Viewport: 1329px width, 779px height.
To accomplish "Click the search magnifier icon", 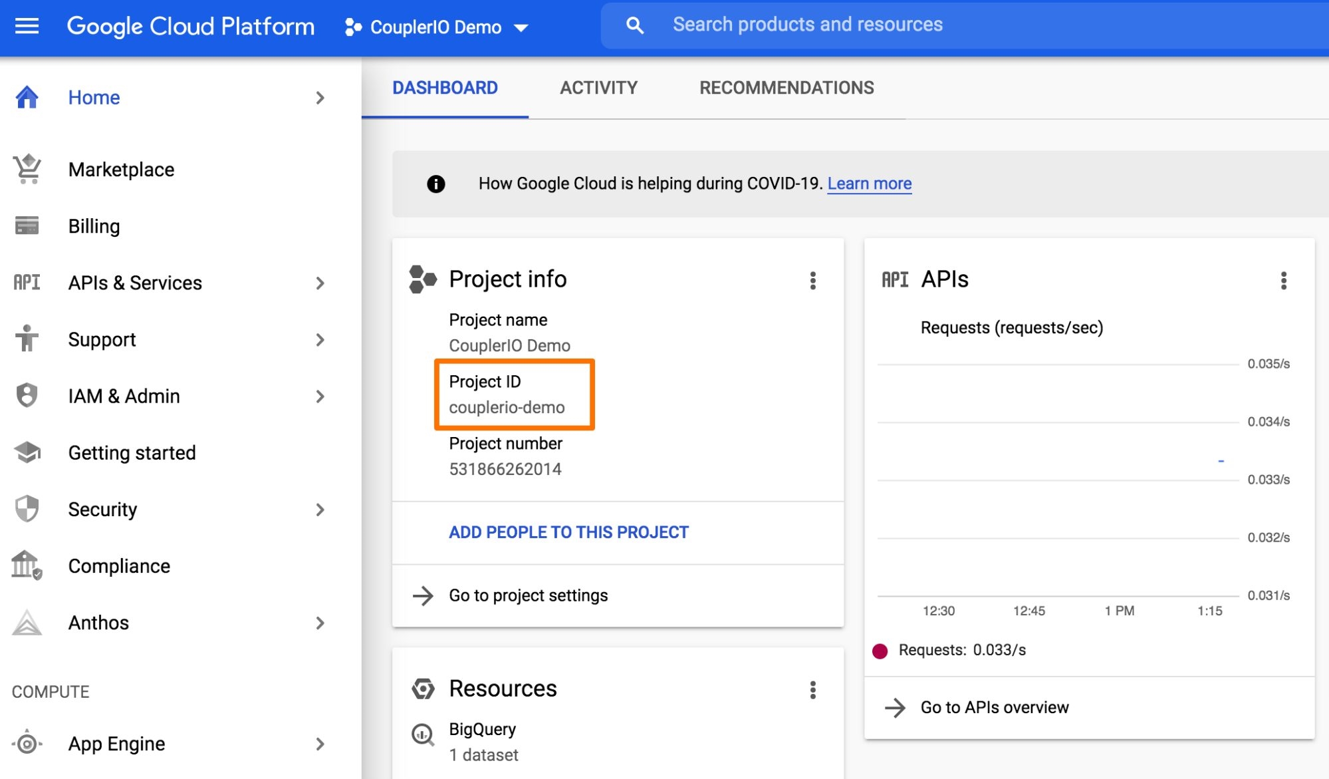I will [x=635, y=26].
